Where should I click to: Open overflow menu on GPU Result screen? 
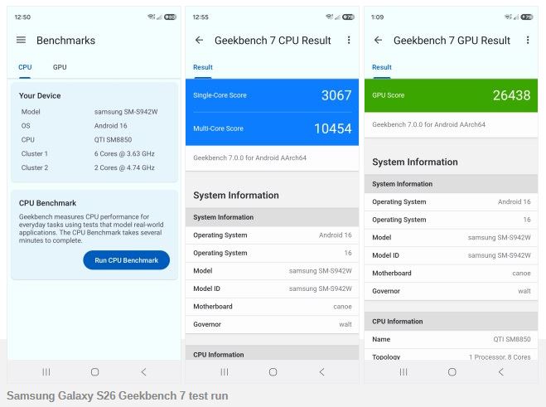click(528, 40)
